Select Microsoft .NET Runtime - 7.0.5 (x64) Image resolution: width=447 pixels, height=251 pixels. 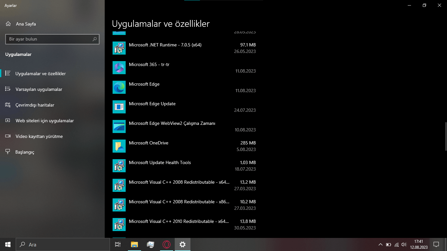(165, 45)
